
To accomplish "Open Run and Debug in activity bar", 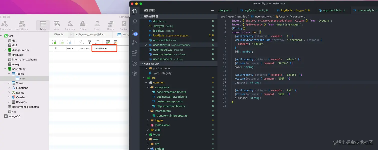I will (x=134, y=43).
